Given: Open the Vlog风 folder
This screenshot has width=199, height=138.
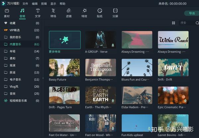Looking at the screenshot, I should 21,86.
